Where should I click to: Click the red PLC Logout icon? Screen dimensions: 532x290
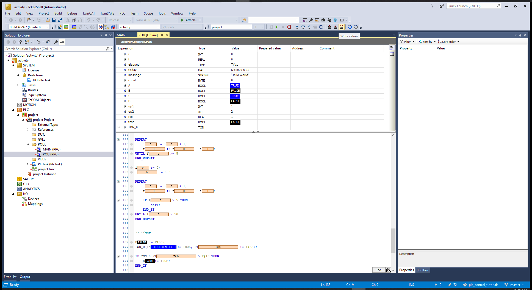click(x=289, y=27)
